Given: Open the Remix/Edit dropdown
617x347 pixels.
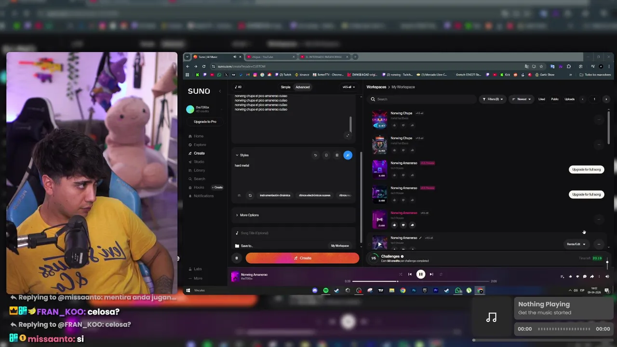Looking at the screenshot, I should pyautogui.click(x=576, y=244).
